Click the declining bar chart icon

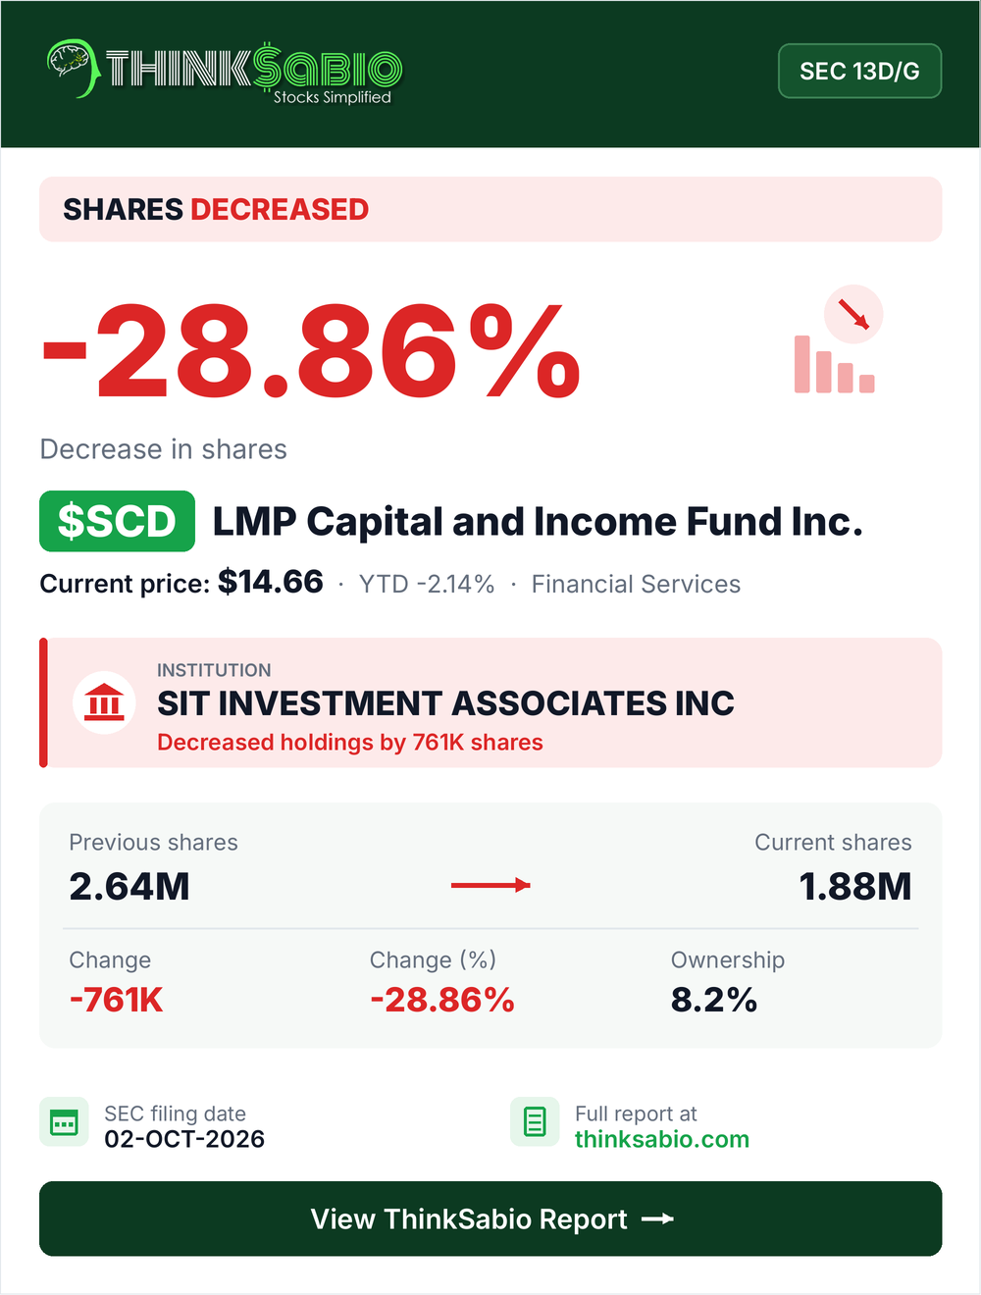834,364
